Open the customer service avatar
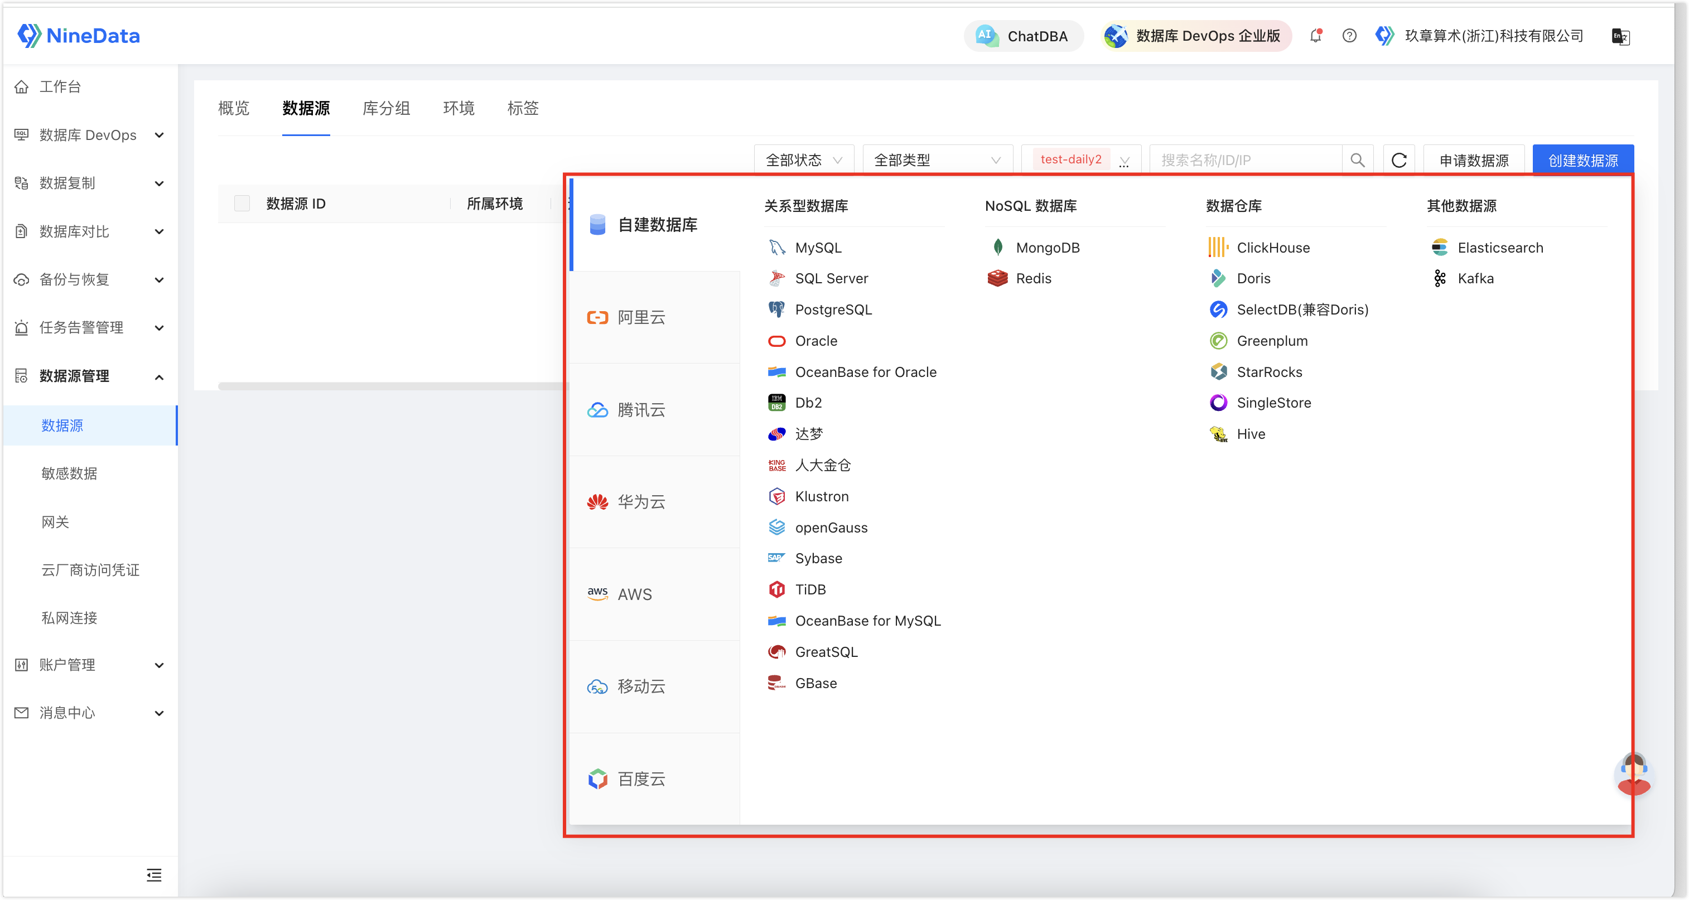1689x900 pixels. click(1633, 773)
